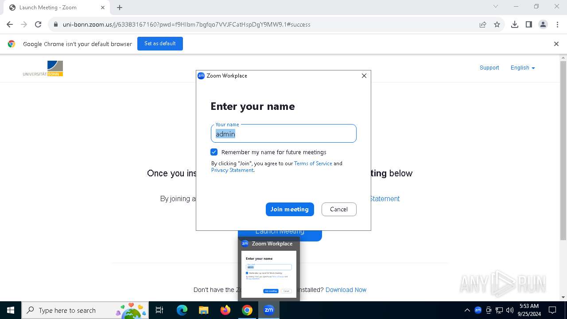The image size is (567, 319).
Task: Open the clock showing 5:53 AM
Action: pos(529,310)
